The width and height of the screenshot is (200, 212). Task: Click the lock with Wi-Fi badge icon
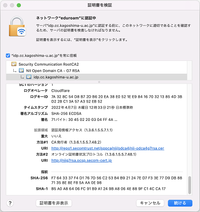(17, 26)
